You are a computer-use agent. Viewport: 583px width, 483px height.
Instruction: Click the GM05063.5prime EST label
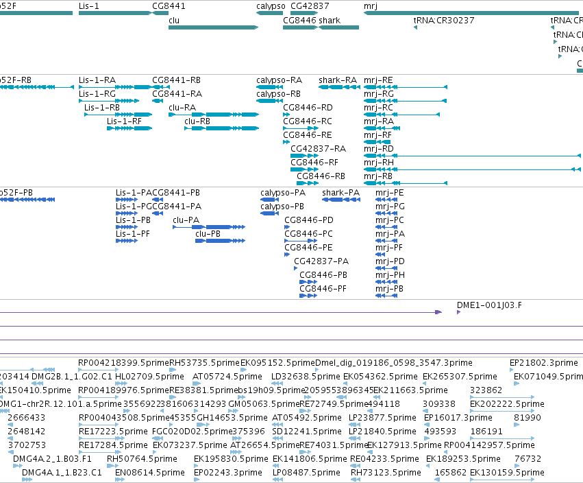point(264,404)
